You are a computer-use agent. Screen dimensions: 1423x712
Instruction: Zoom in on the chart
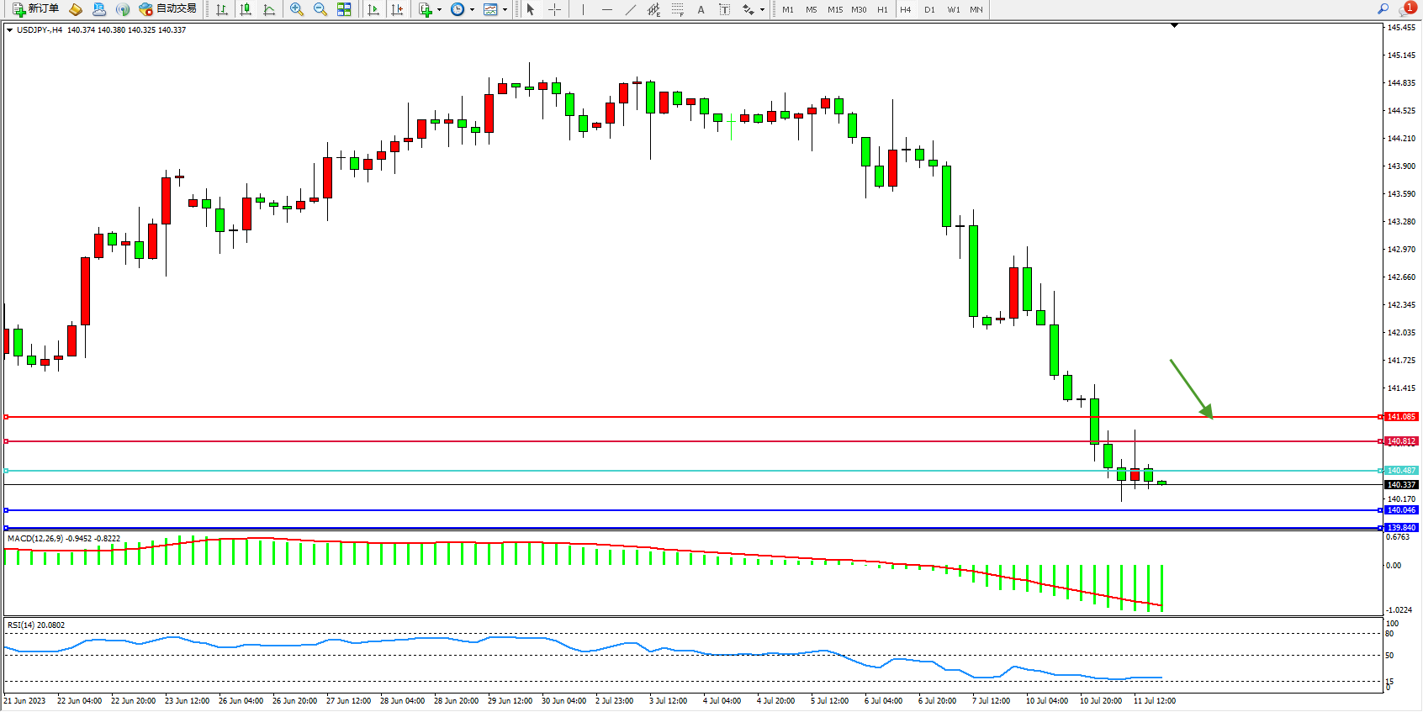297,9
